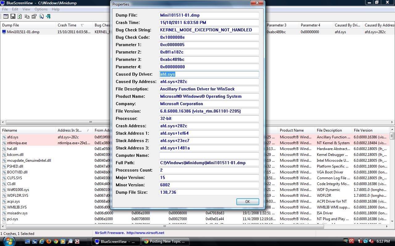Switch to Posting New Topic Chrome taskbar button
The height and width of the screenshot is (246, 395).
[165, 241]
